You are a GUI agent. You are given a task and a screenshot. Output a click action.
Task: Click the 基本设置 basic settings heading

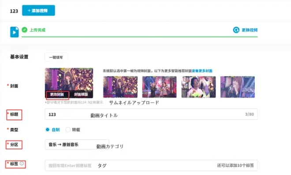pos(19,57)
